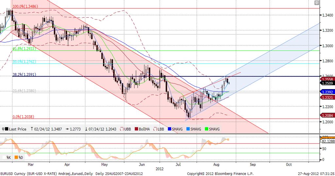Click the 1.2200 price axis label
This screenshot has width=335, height=176.
327,107
